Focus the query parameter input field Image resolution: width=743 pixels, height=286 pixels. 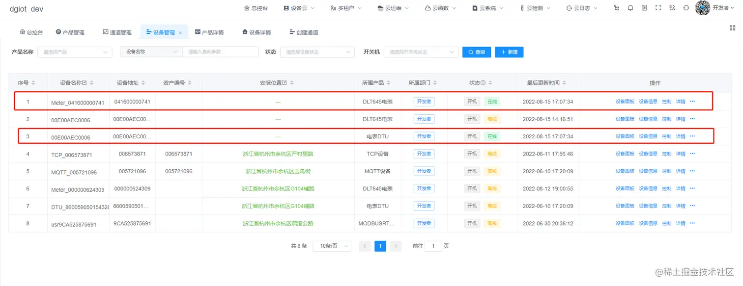[x=221, y=52]
